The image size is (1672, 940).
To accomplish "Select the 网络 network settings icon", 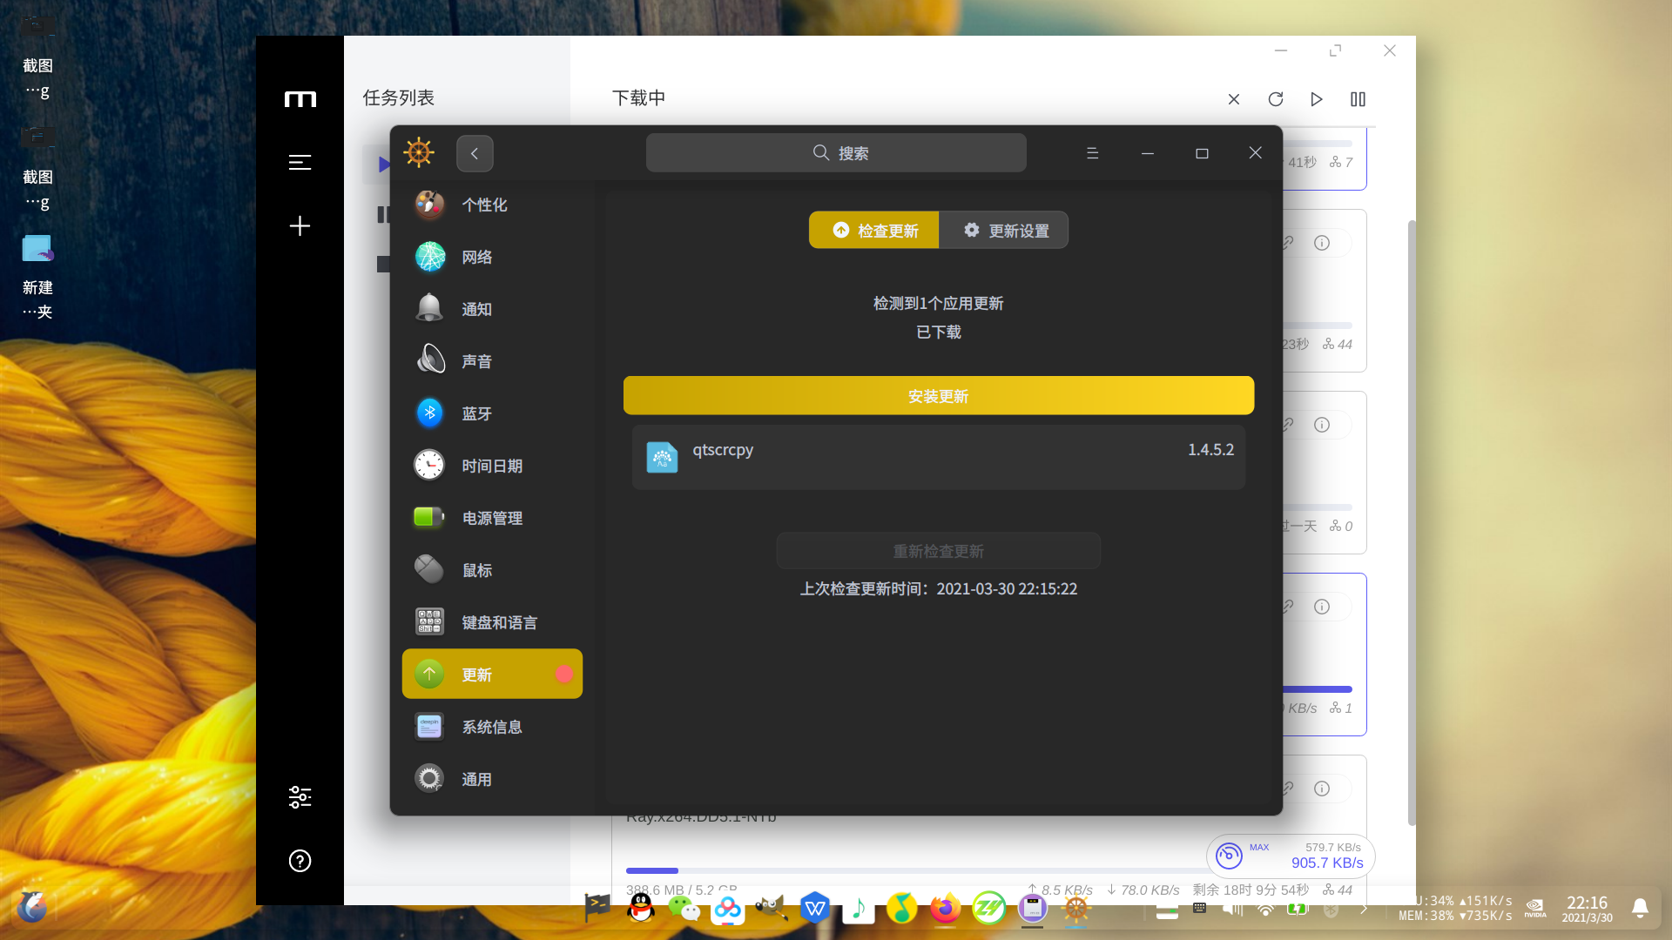I will click(430, 257).
